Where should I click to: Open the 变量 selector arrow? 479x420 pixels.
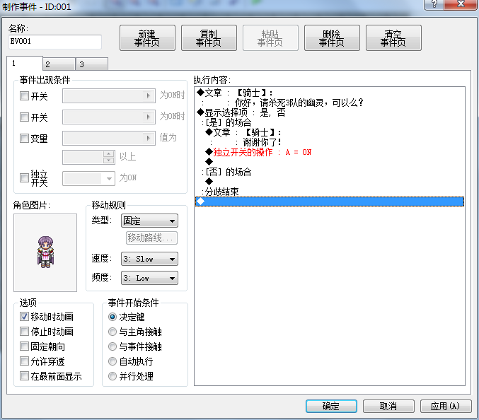pyautogui.click(x=149, y=138)
